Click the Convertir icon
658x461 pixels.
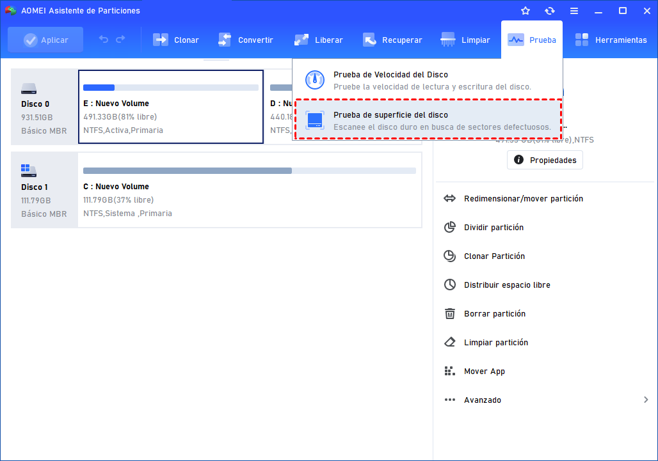(225, 40)
